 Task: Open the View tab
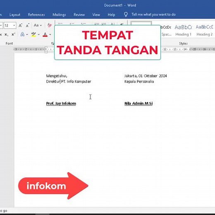click(x=96, y=14)
